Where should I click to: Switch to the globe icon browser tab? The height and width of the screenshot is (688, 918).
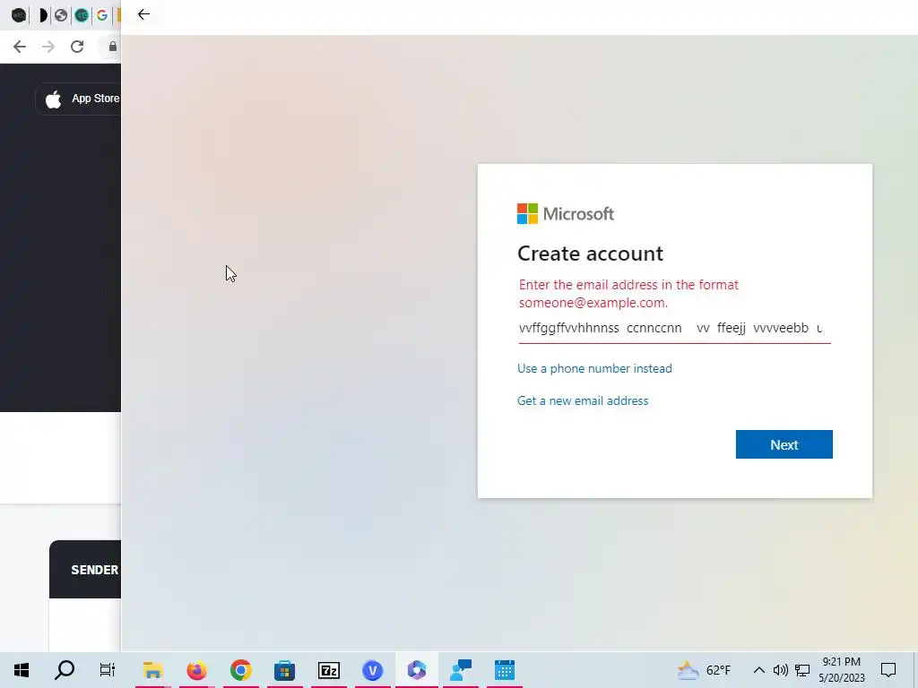click(61, 15)
